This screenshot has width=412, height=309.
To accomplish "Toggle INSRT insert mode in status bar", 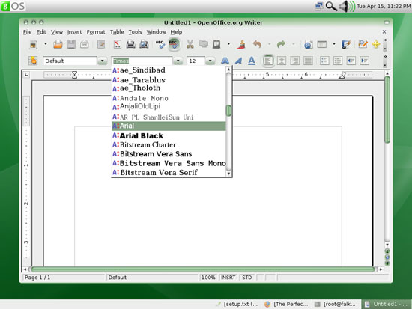I will click(x=228, y=278).
